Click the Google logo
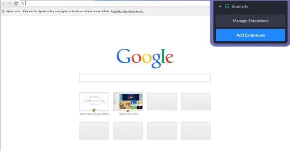This screenshot has width=290, height=151. [x=145, y=58]
